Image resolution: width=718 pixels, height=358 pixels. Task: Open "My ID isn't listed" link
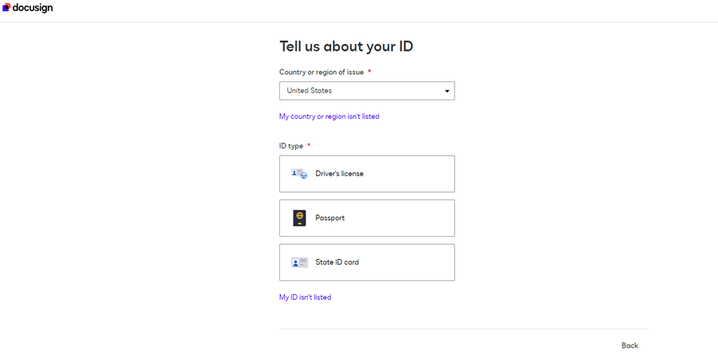[305, 297]
